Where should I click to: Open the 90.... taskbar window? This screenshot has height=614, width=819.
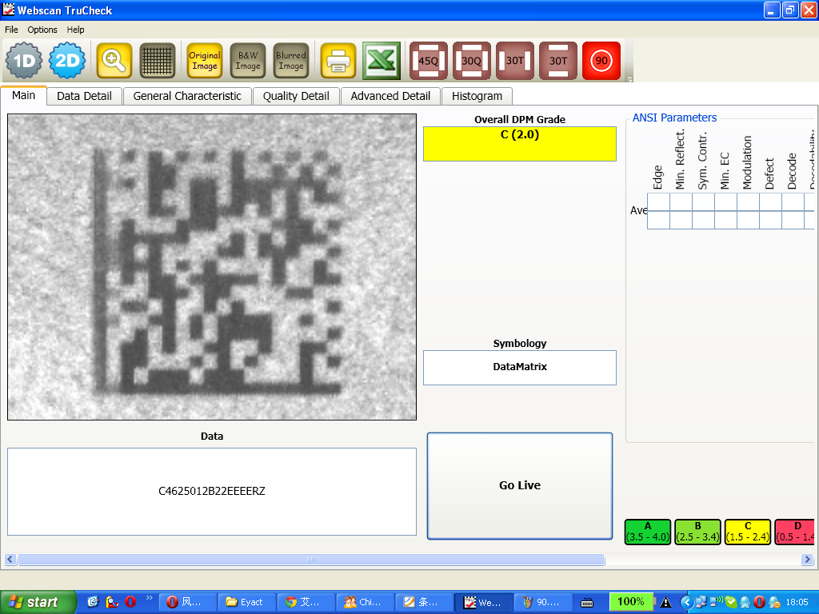pos(541,602)
